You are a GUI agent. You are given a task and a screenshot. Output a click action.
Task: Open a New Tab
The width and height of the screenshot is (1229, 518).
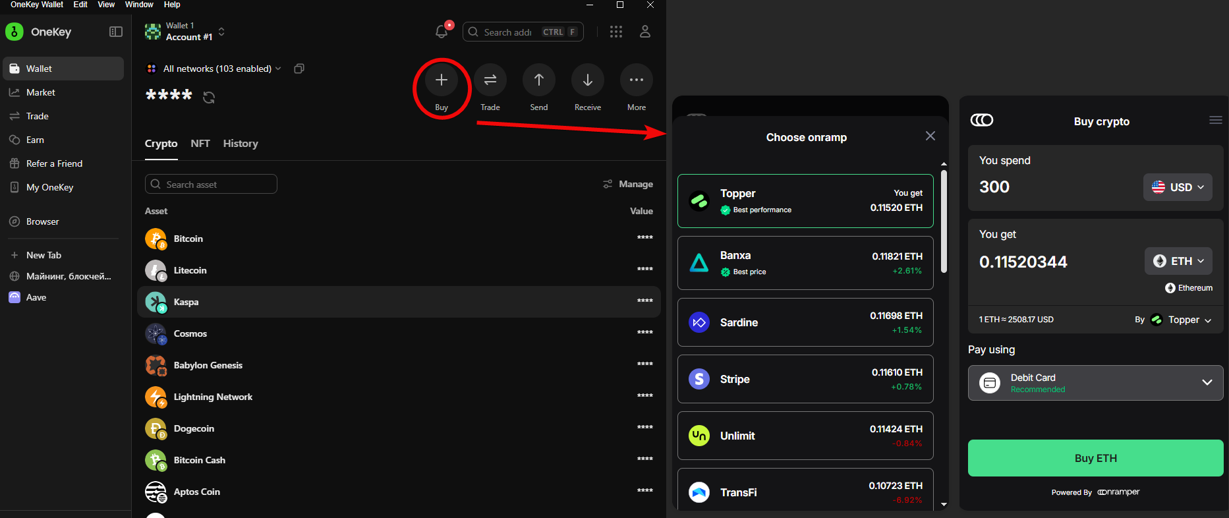(63, 255)
